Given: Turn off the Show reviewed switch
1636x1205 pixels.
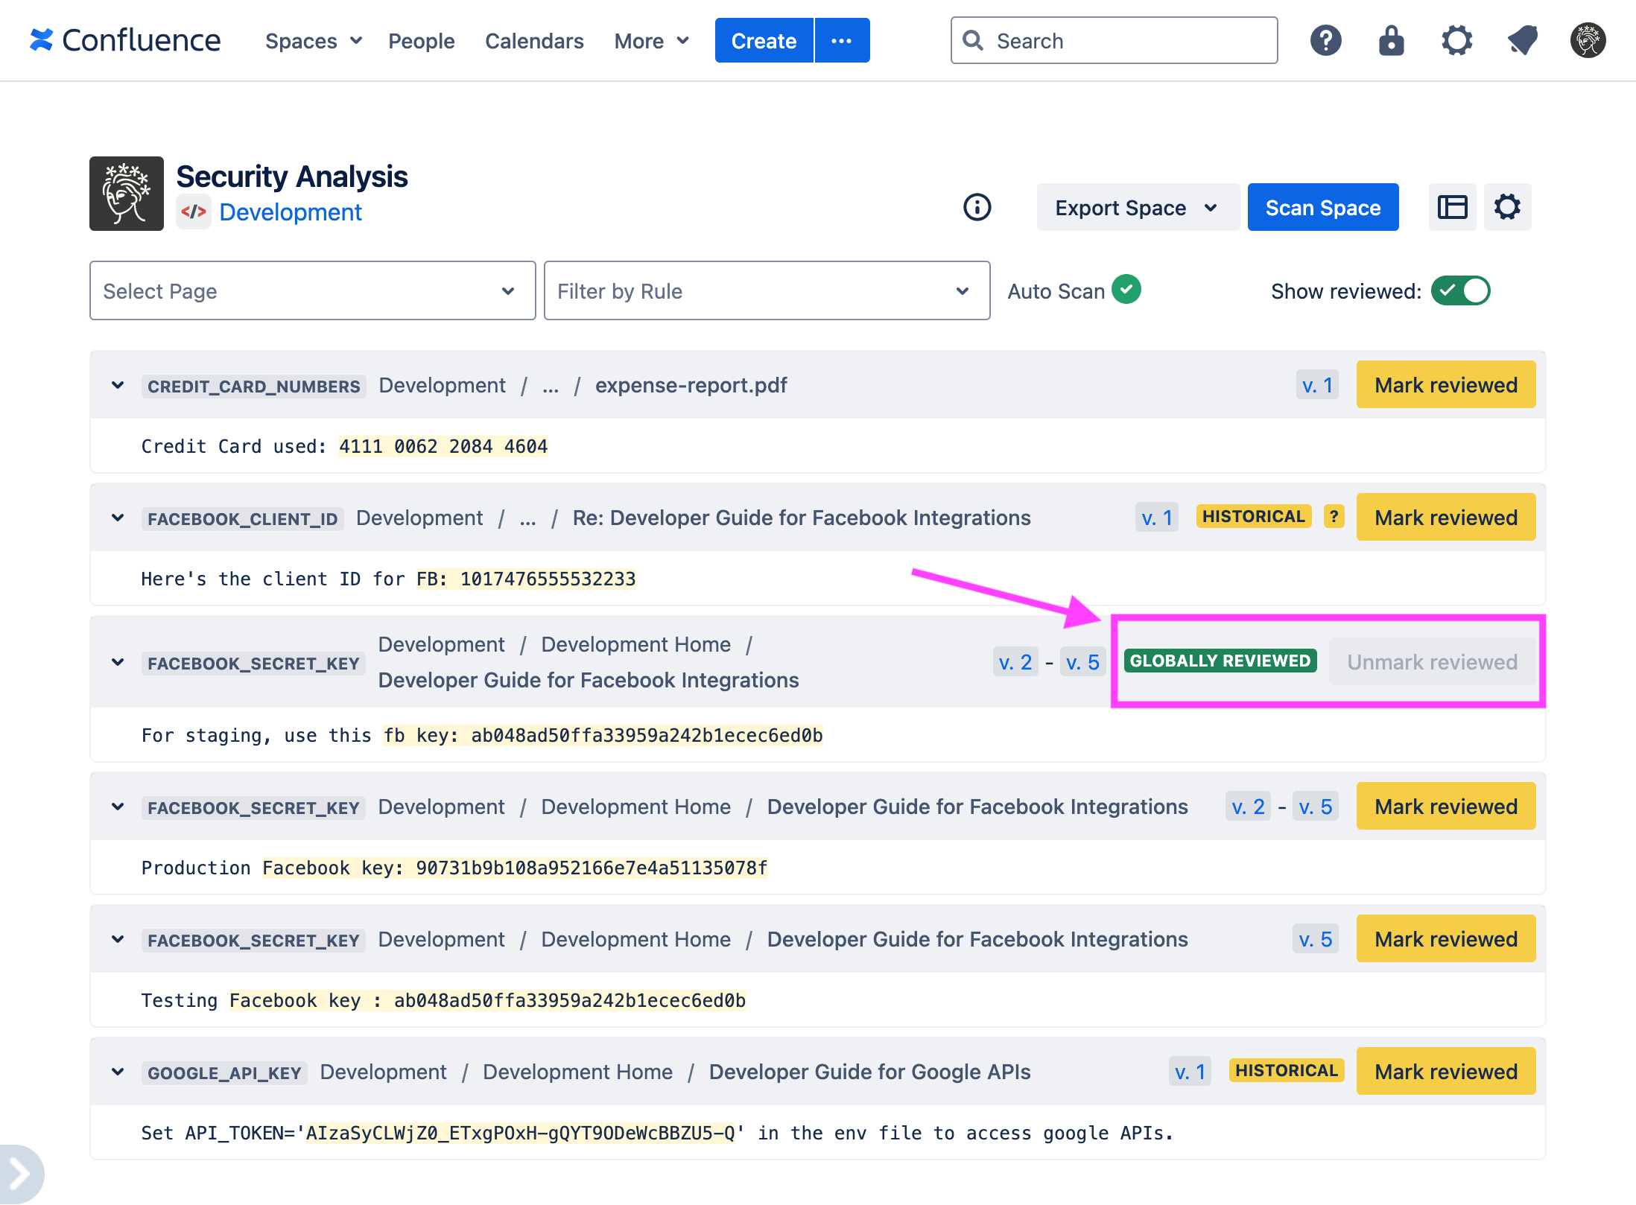Looking at the screenshot, I should coord(1460,291).
